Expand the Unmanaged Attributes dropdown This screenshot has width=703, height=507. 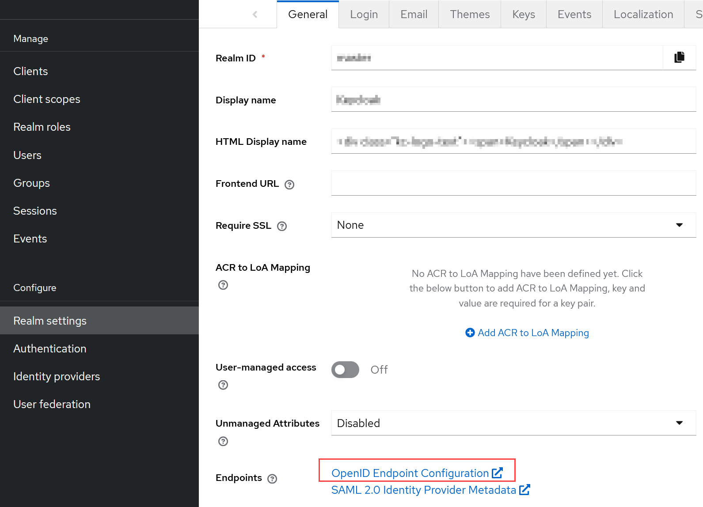513,423
